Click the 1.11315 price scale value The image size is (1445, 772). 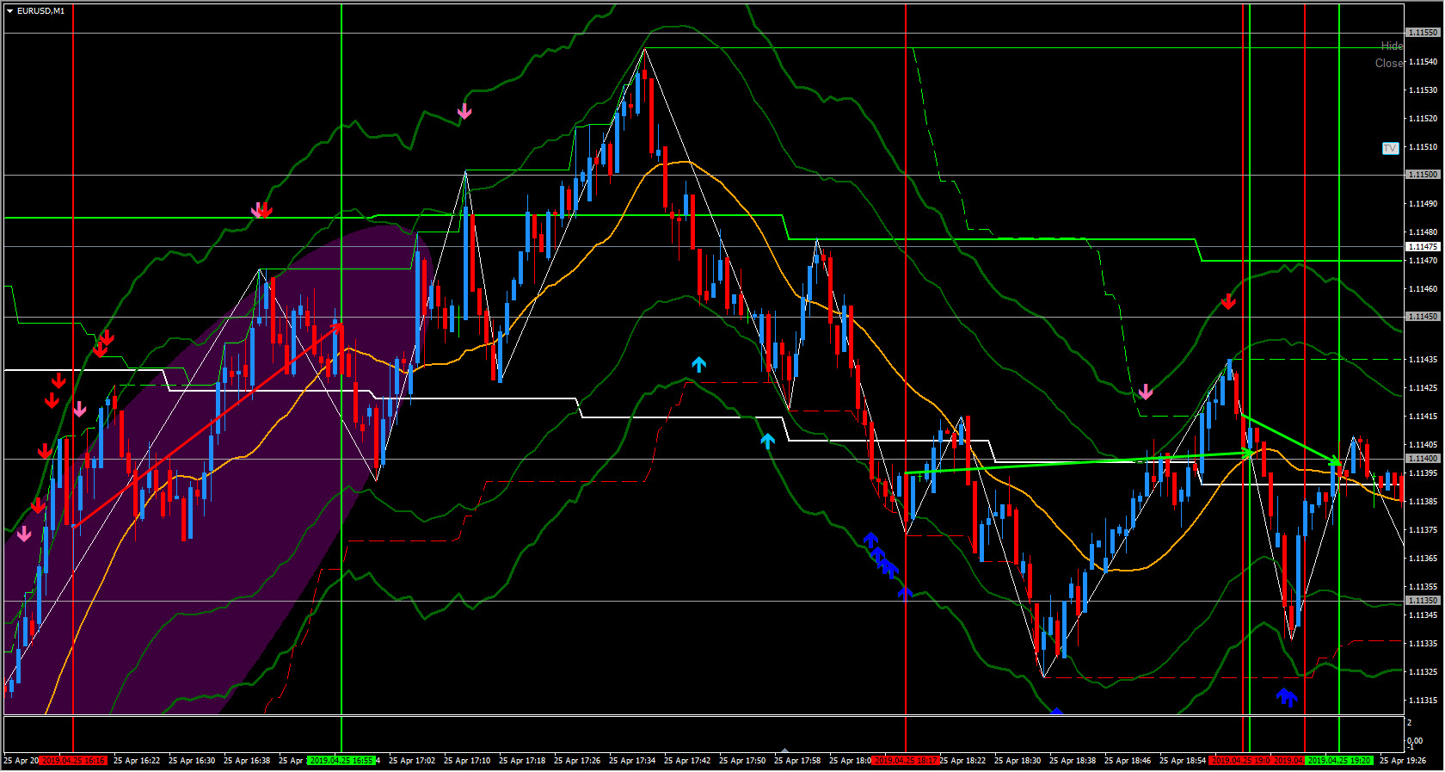coord(1423,701)
